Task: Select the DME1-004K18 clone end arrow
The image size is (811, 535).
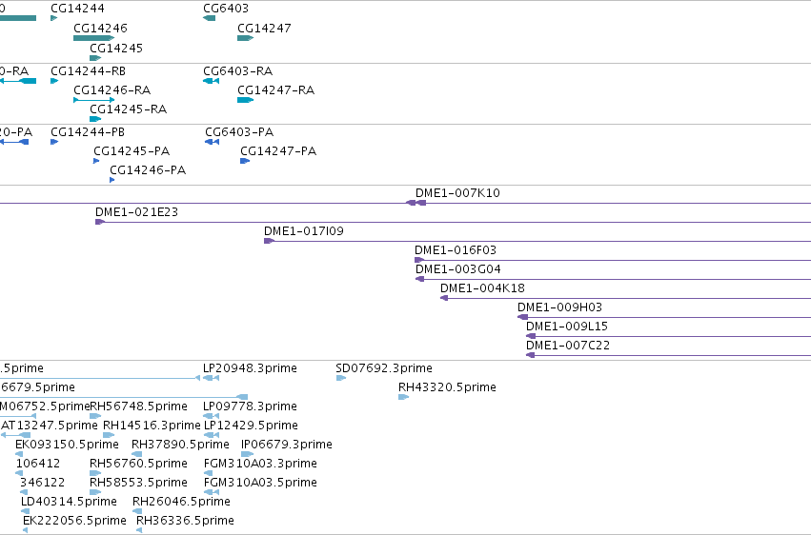Action: (x=444, y=298)
